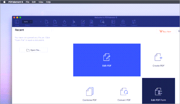Open the File menu
Screen dimensions: 180x104
coord(28,2)
